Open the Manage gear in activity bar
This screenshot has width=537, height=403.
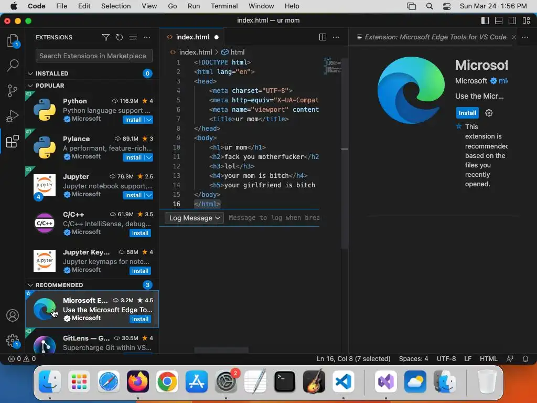pos(13,341)
